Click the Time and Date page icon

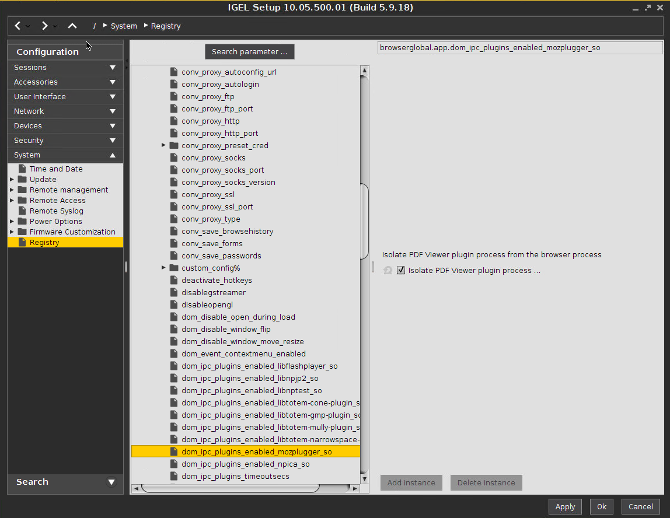[22, 169]
